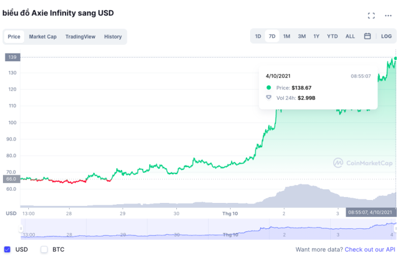Show the YTD time range
Screen dimensions: 401x260
click(333, 36)
